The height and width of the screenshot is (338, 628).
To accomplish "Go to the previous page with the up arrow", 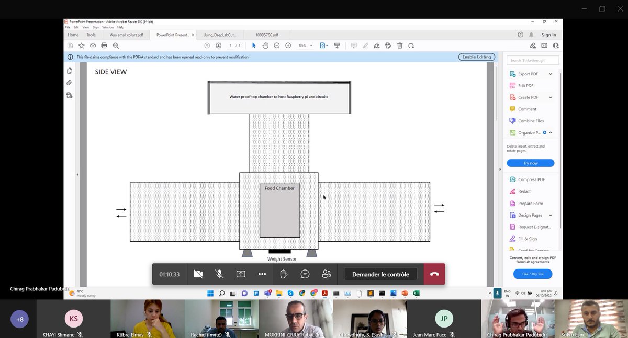I will coord(207,46).
